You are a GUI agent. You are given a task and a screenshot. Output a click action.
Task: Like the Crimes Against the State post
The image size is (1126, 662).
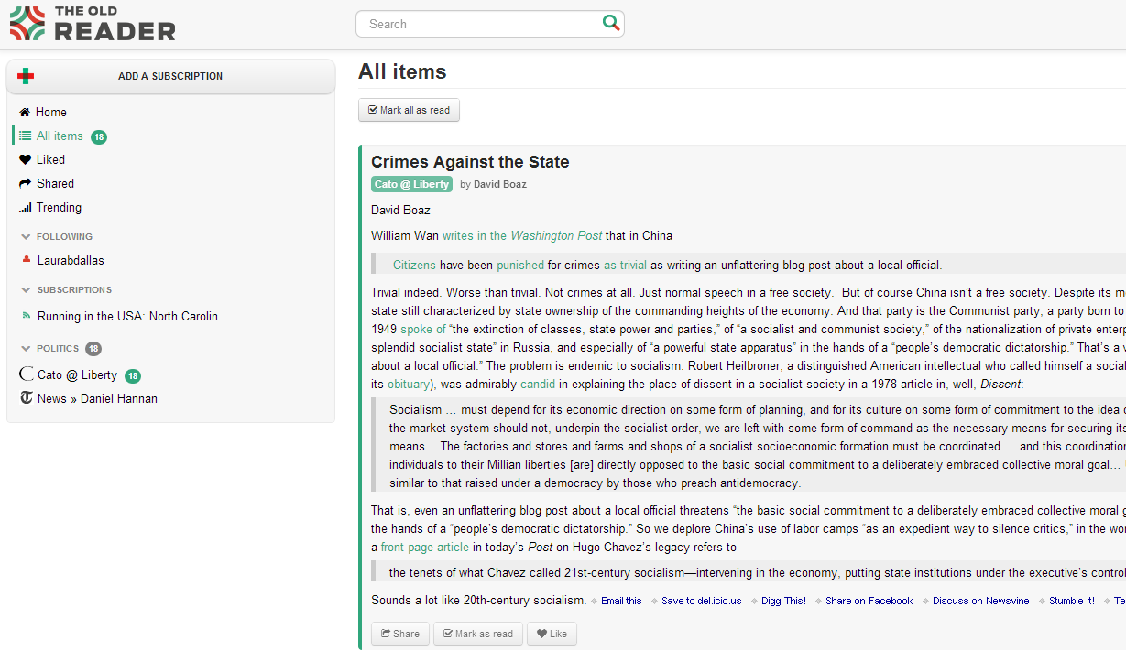pos(552,634)
